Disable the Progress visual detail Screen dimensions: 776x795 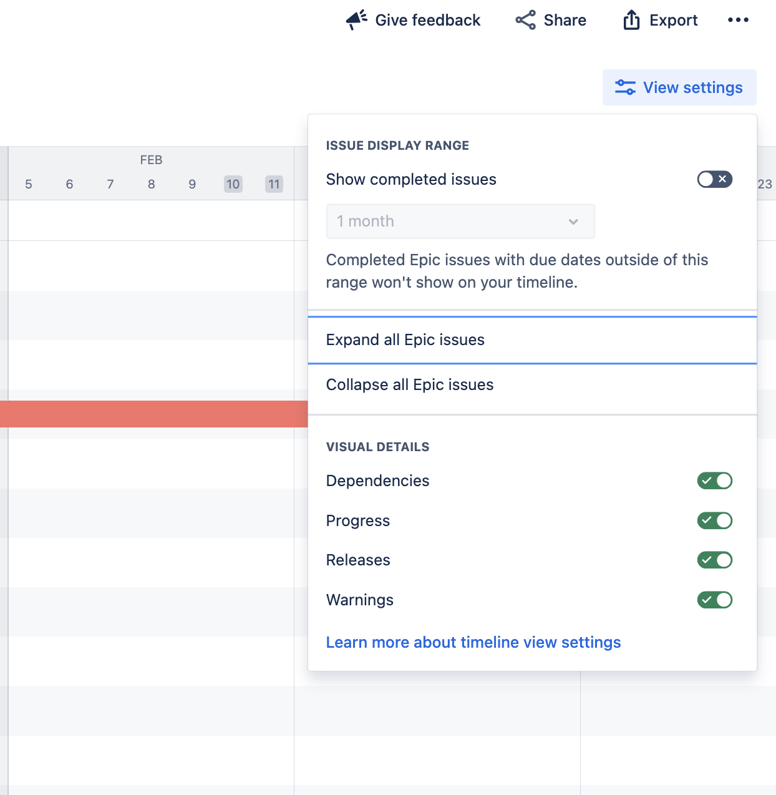point(715,520)
